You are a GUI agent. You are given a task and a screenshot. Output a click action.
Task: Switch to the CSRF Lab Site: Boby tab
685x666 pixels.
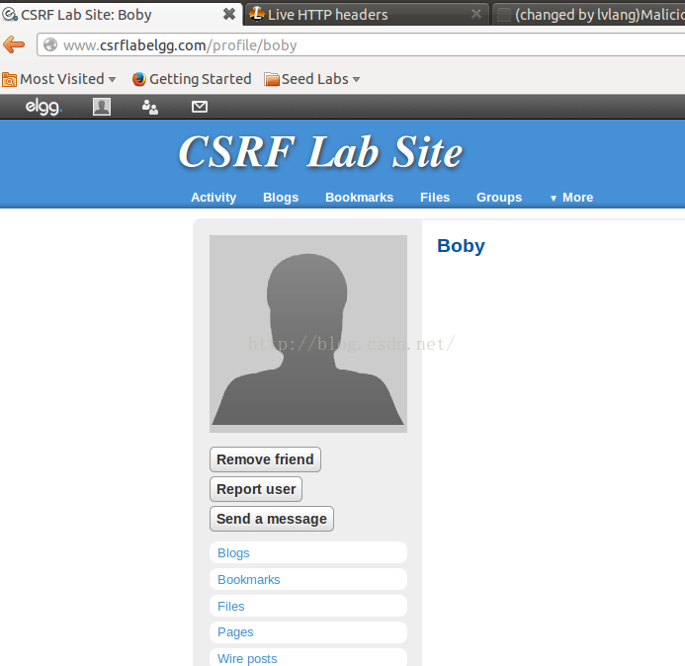click(122, 15)
